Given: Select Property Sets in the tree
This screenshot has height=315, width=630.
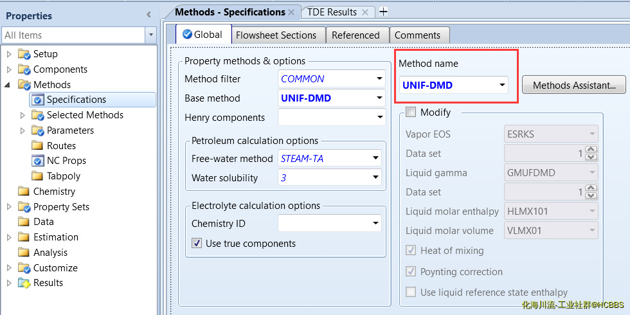Looking at the screenshot, I should click(x=61, y=207).
